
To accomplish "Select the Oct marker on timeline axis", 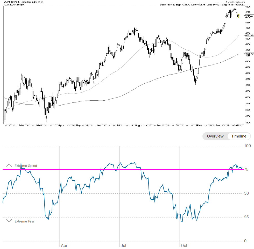I will 184,245.
